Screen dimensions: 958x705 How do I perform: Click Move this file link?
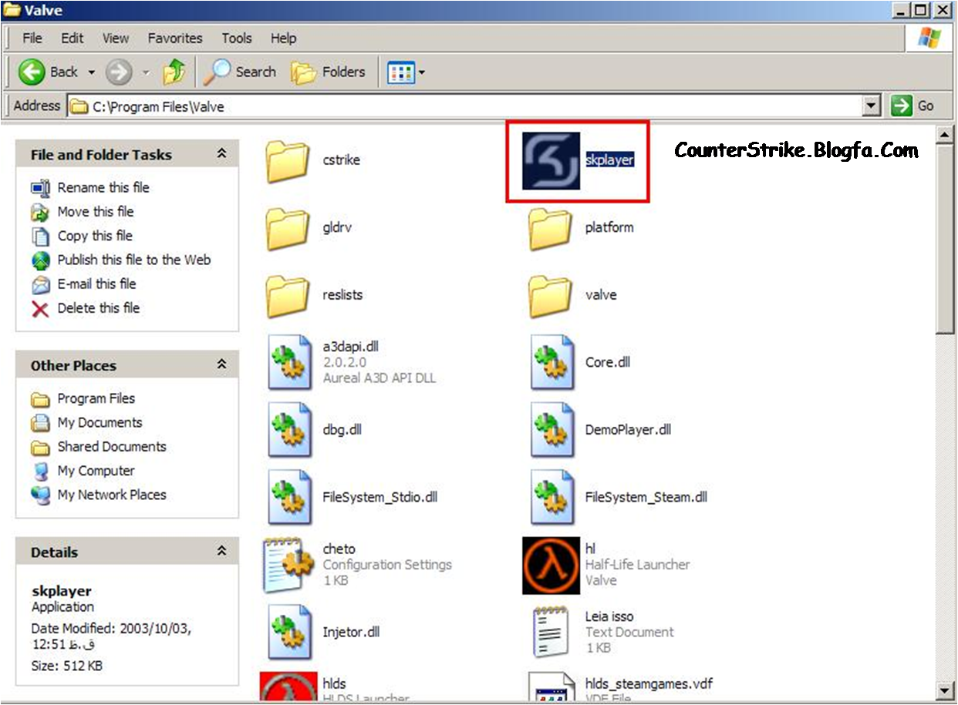pyautogui.click(x=96, y=211)
